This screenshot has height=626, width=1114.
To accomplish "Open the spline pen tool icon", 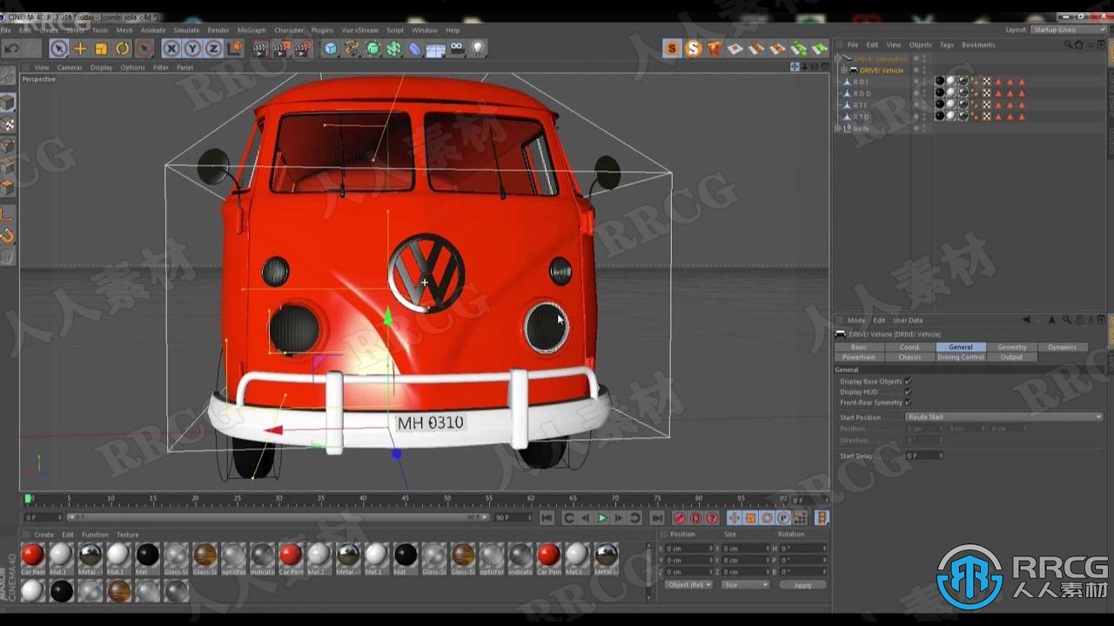I will point(352,49).
